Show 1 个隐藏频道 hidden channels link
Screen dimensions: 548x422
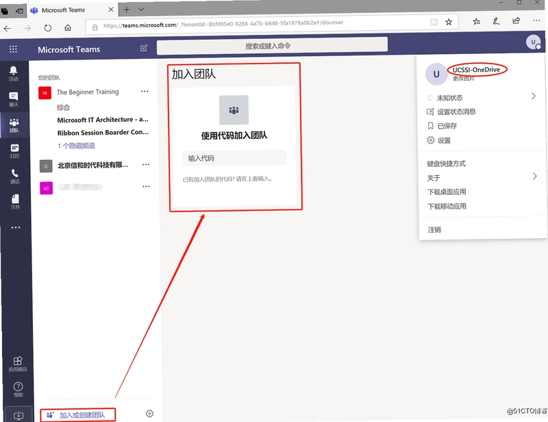[x=76, y=146]
